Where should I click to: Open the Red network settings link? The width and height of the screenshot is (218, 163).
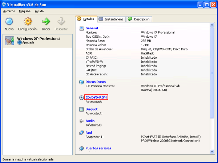click(88, 133)
